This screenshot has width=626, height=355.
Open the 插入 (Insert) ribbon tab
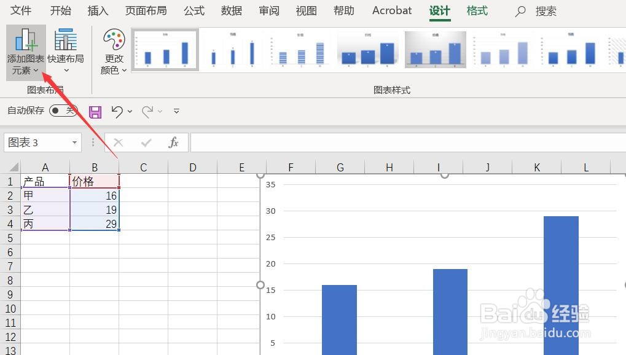(x=97, y=10)
